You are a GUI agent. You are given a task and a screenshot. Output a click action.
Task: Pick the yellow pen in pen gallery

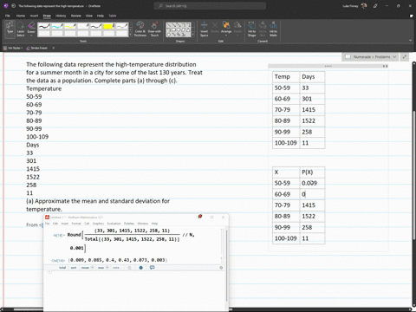tap(70, 26)
